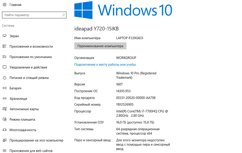Click the Система section header
242x153 pixels.
(8, 26)
